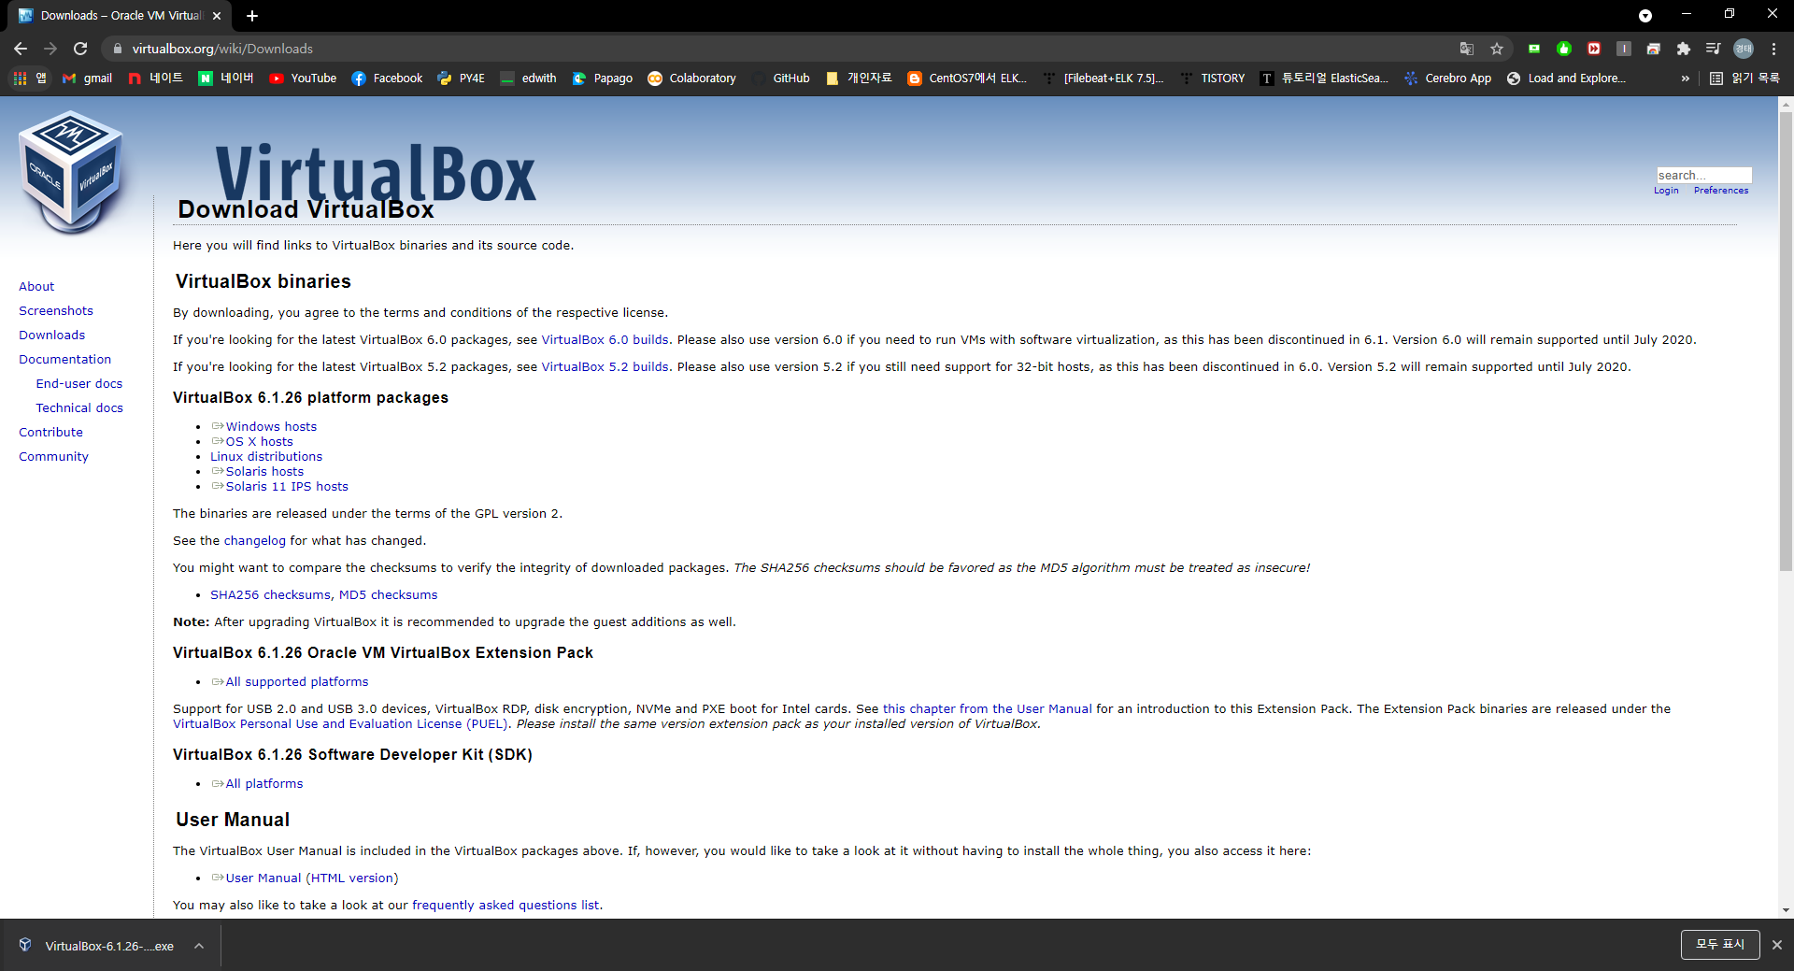The width and height of the screenshot is (1794, 971).
Task: Open the Chrome profile avatar
Action: tap(1744, 49)
